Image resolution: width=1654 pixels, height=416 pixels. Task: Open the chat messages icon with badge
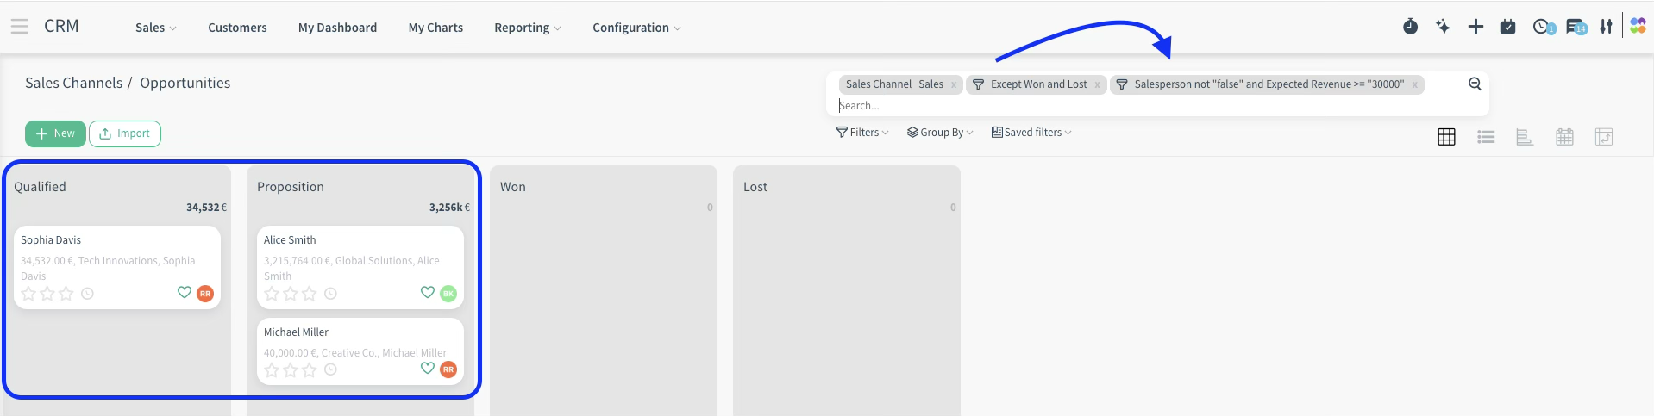point(1576,27)
